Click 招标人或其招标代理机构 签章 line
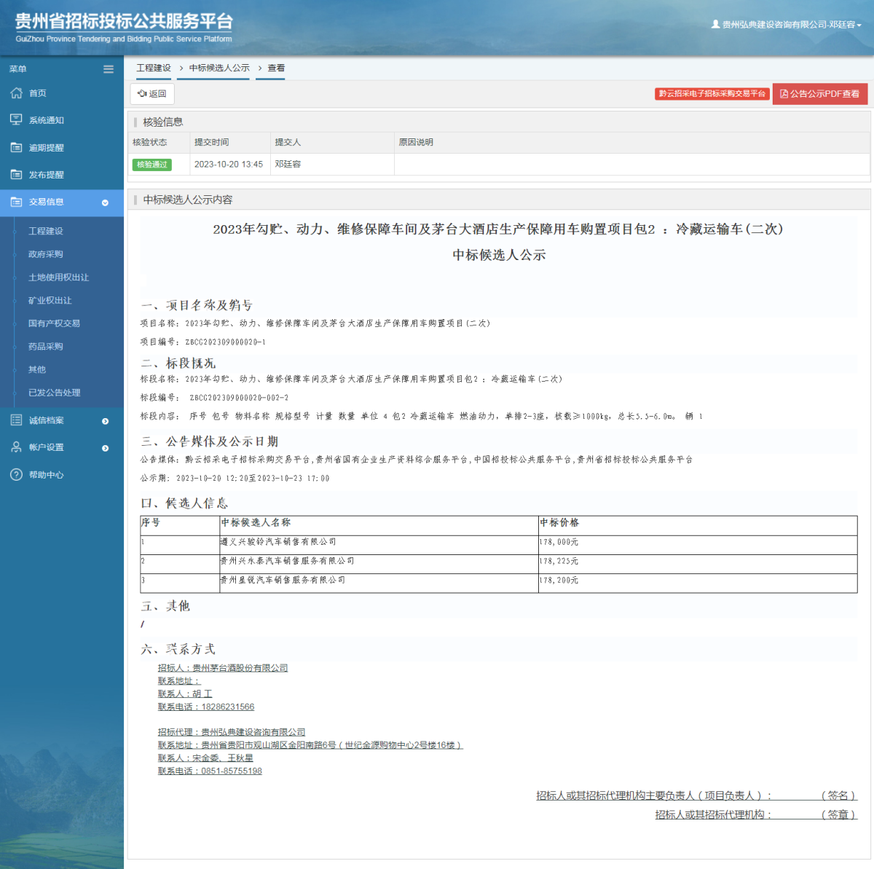This screenshot has width=874, height=869. click(x=756, y=814)
